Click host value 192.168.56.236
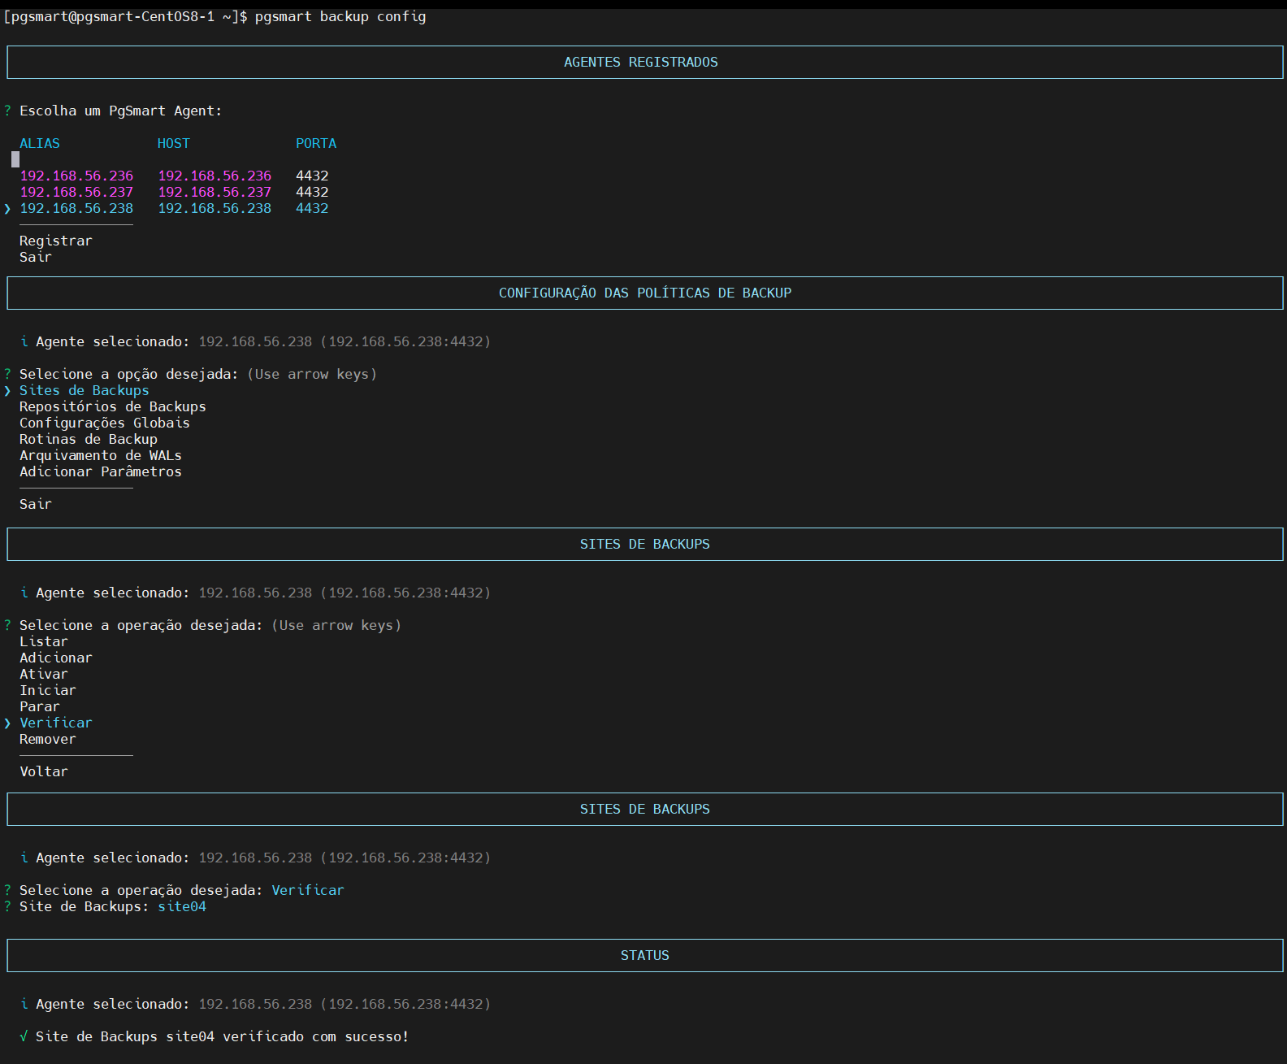Image resolution: width=1287 pixels, height=1064 pixels. tap(214, 176)
